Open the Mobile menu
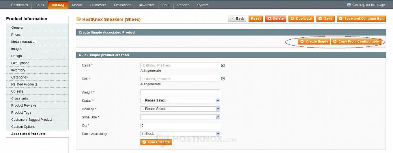The height and width of the screenshot is (153, 393). coord(77,5)
